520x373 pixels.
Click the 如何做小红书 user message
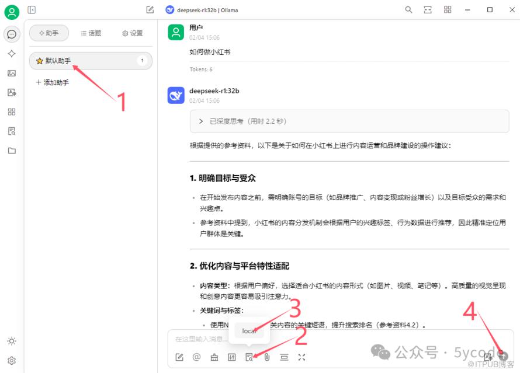pos(210,52)
